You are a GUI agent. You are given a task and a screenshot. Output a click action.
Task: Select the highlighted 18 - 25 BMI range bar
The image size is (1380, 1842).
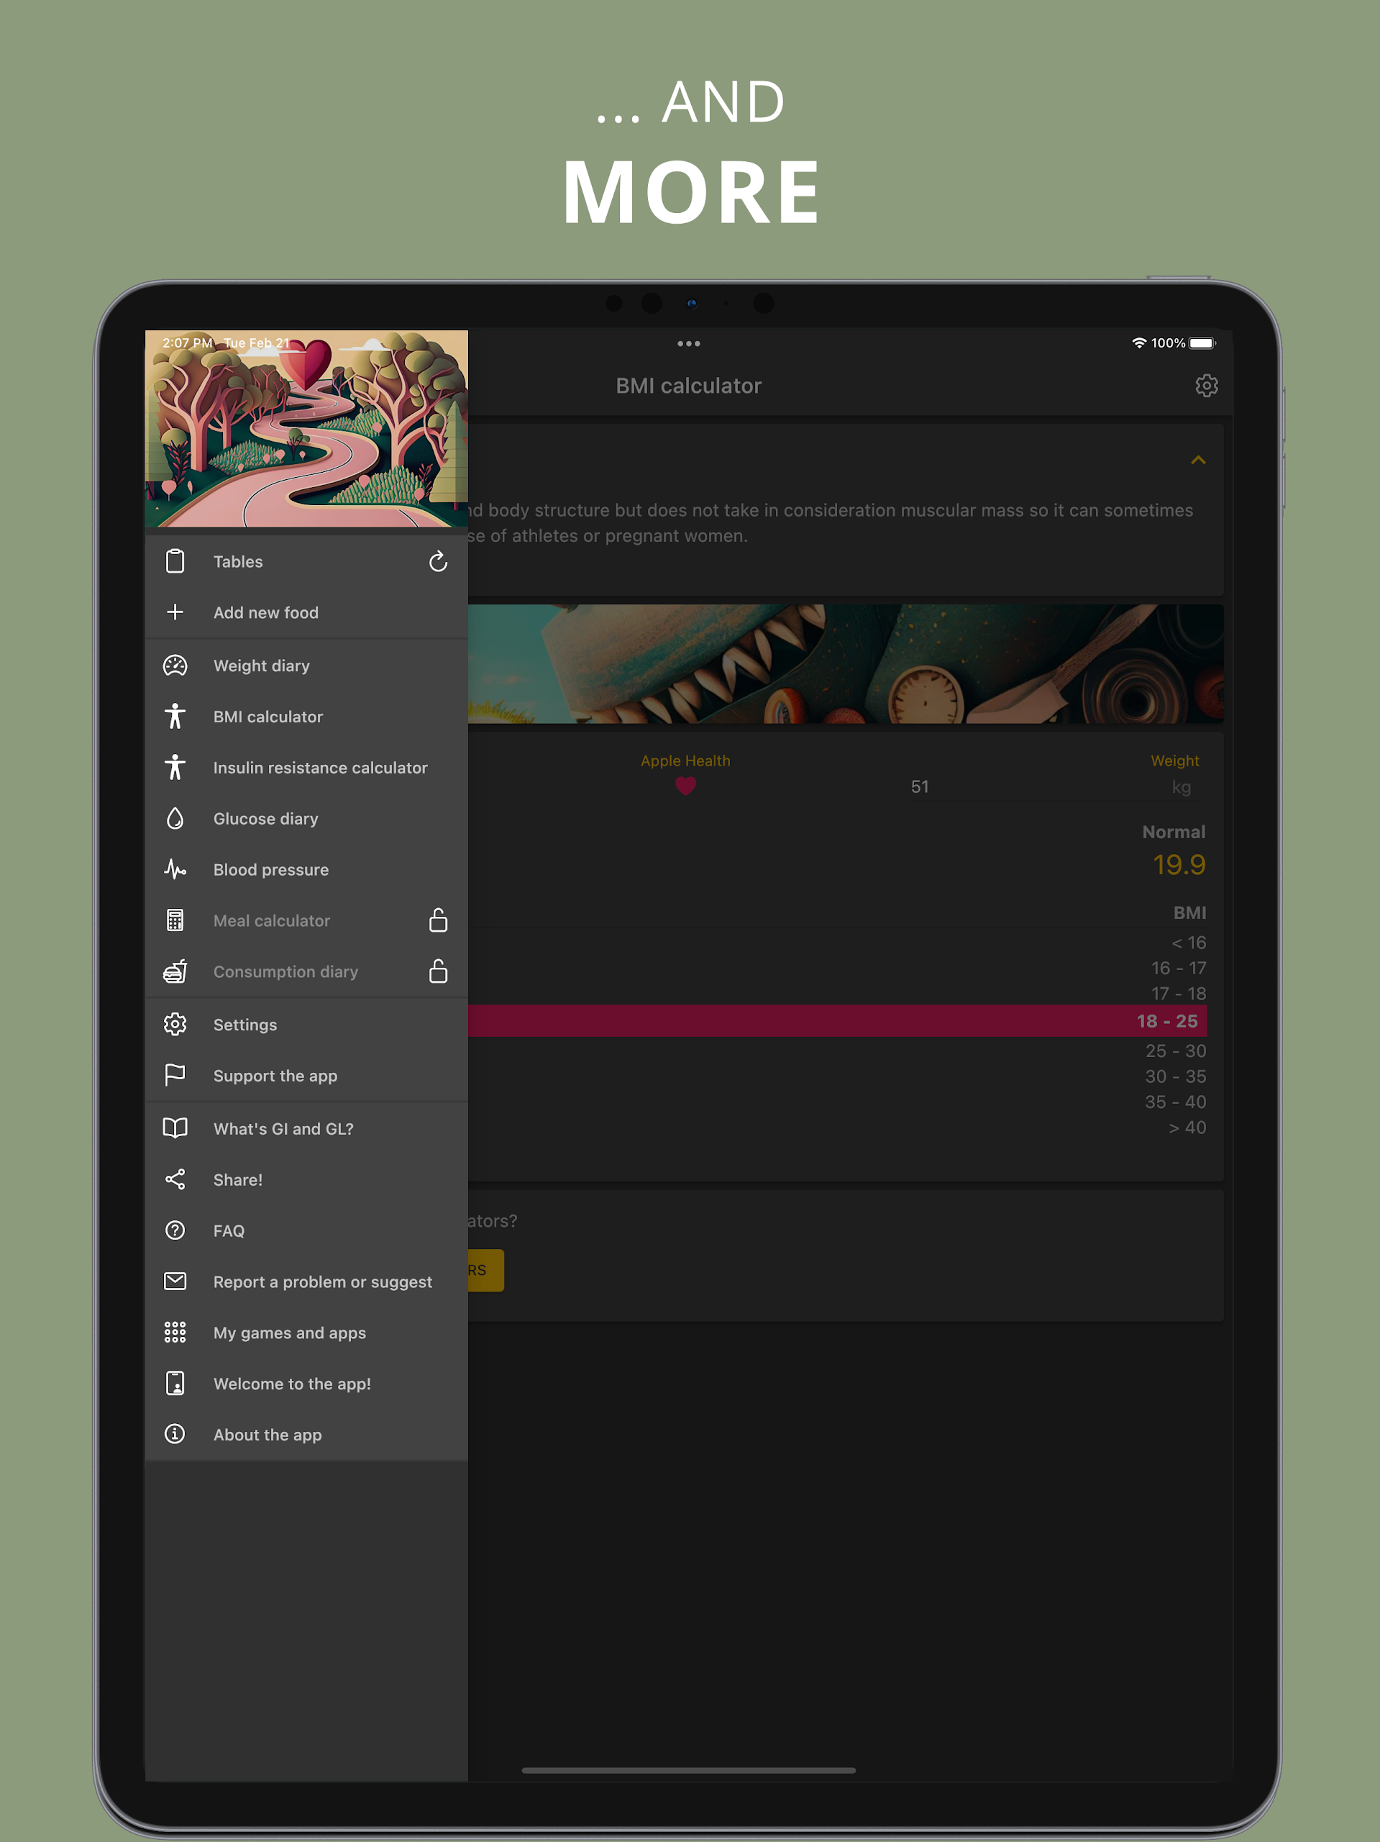pos(837,1021)
